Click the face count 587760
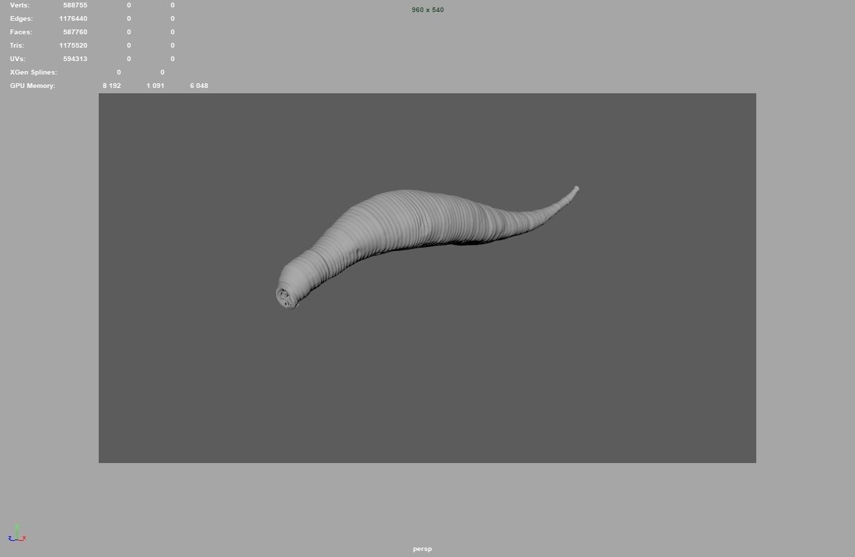The height and width of the screenshot is (557, 855). (x=75, y=32)
